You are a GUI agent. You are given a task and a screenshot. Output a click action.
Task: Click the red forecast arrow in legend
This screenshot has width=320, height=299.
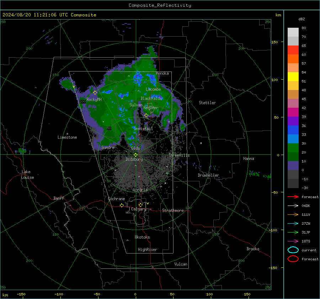click(293, 197)
